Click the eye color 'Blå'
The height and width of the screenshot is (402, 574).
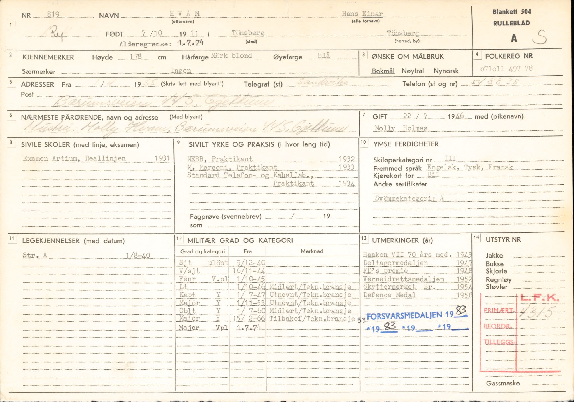pos(324,55)
